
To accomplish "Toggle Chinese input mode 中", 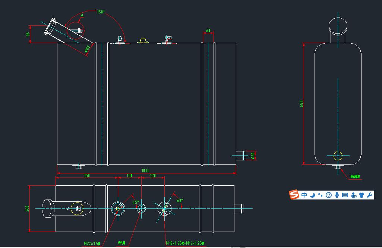I will (304, 195).
